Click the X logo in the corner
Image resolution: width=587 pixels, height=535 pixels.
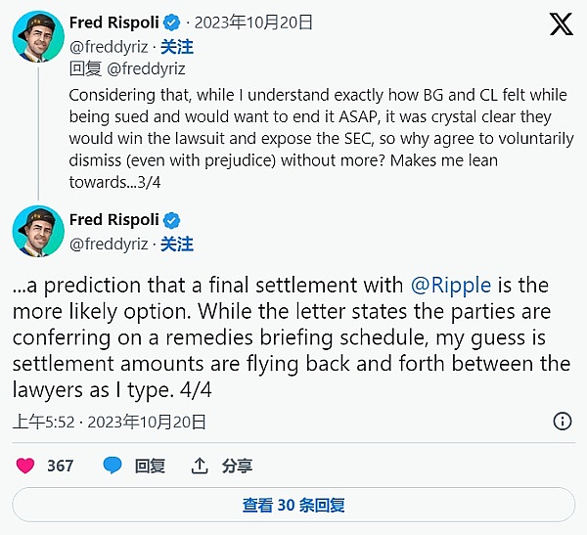coord(561,24)
